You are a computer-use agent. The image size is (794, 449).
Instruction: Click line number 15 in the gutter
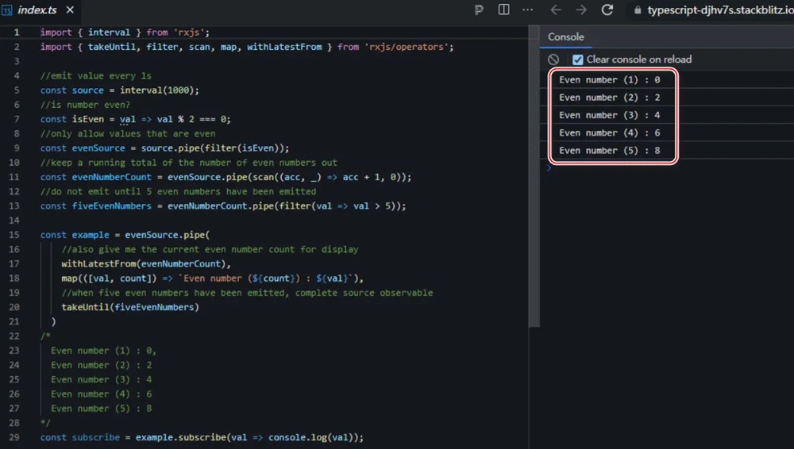[x=14, y=235]
